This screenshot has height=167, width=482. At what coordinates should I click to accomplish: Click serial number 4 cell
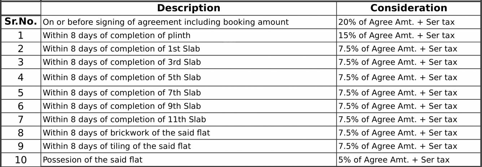click(x=21, y=77)
